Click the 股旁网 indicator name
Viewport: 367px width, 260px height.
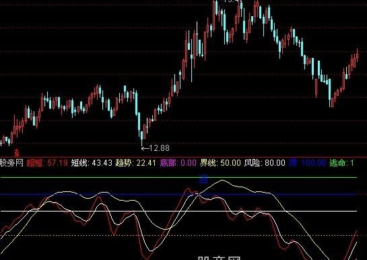tap(11, 162)
